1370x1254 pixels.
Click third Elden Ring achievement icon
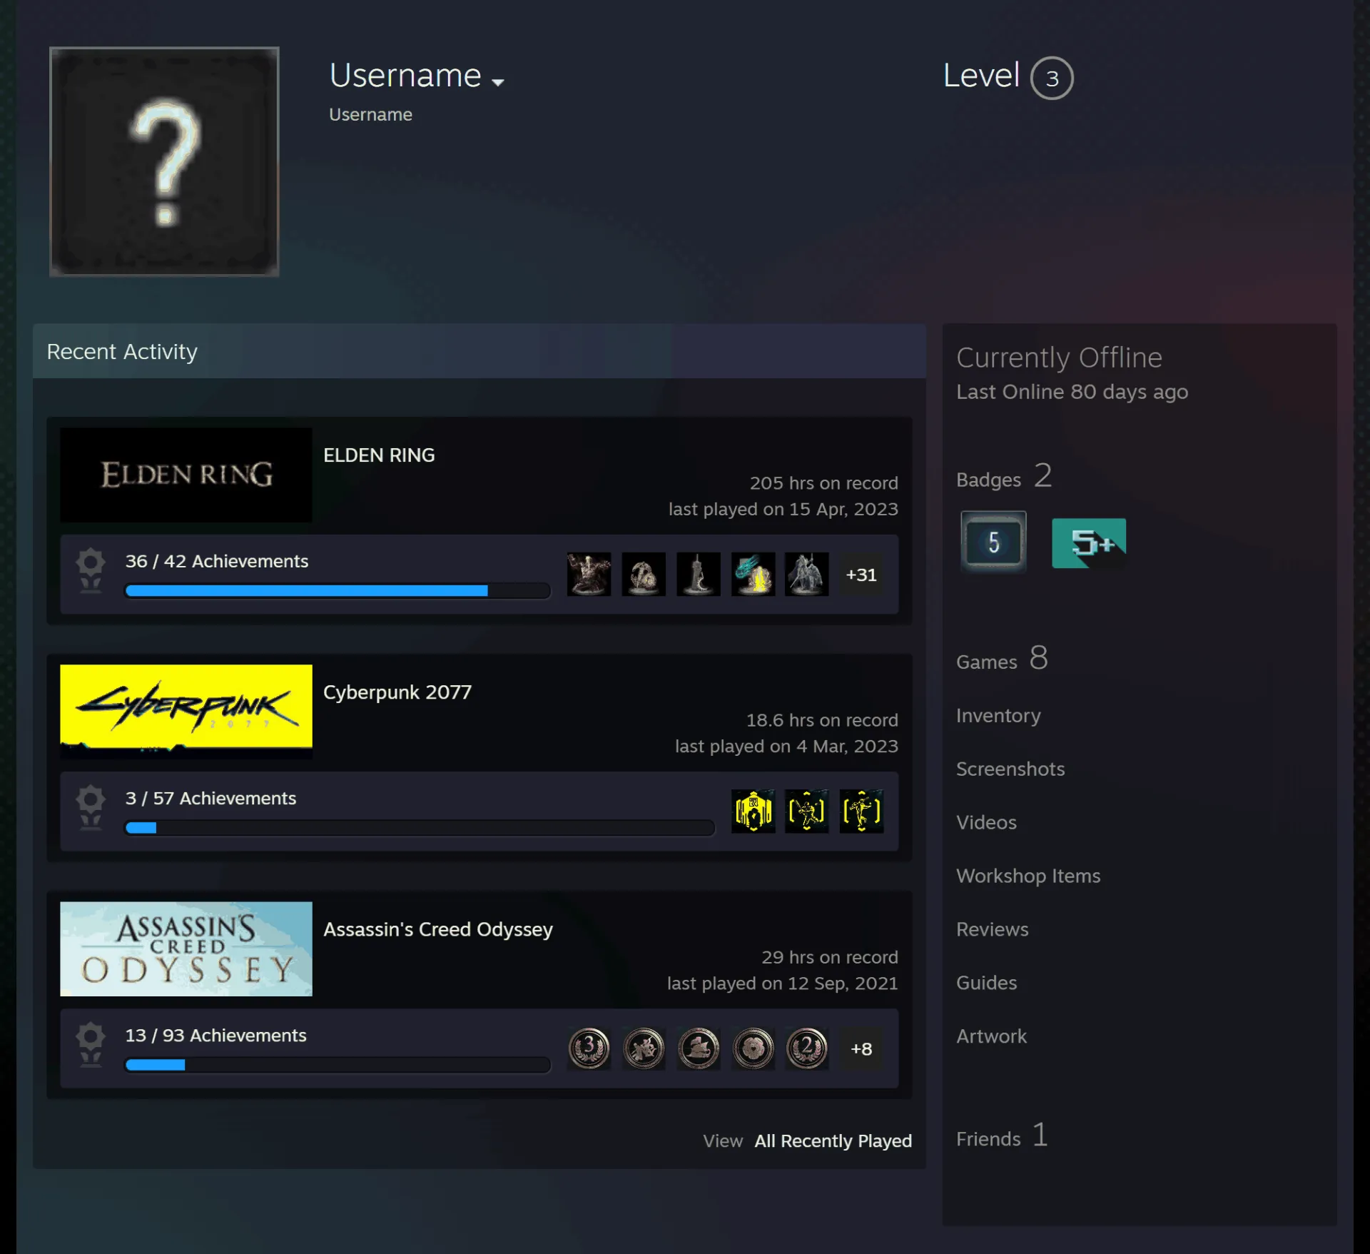tap(699, 574)
